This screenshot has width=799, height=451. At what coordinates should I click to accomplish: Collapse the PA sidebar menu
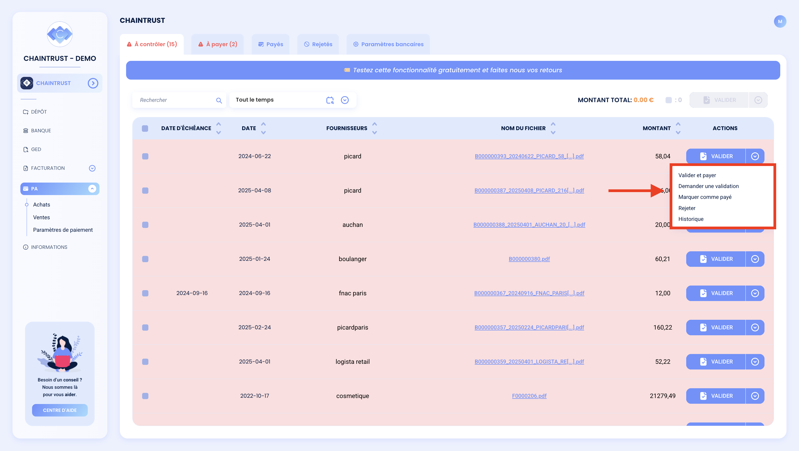(92, 189)
